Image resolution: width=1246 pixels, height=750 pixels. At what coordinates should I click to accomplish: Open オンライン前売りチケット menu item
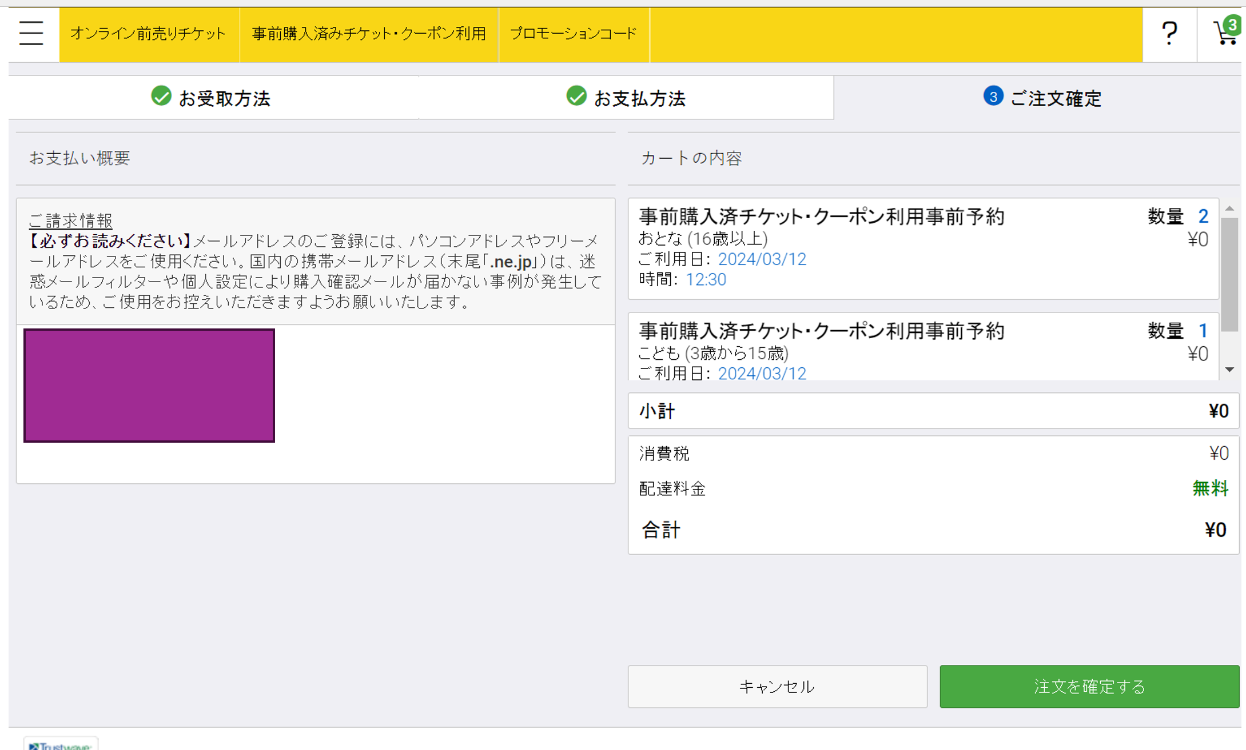point(149,34)
